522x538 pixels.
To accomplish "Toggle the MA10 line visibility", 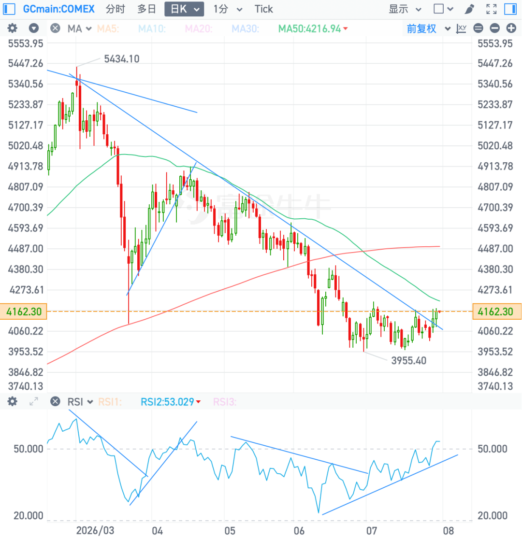I will [x=152, y=28].
